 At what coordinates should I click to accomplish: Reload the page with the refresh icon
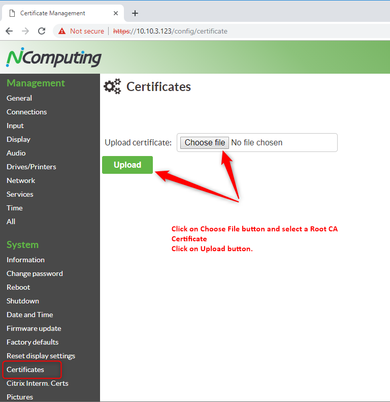[42, 31]
